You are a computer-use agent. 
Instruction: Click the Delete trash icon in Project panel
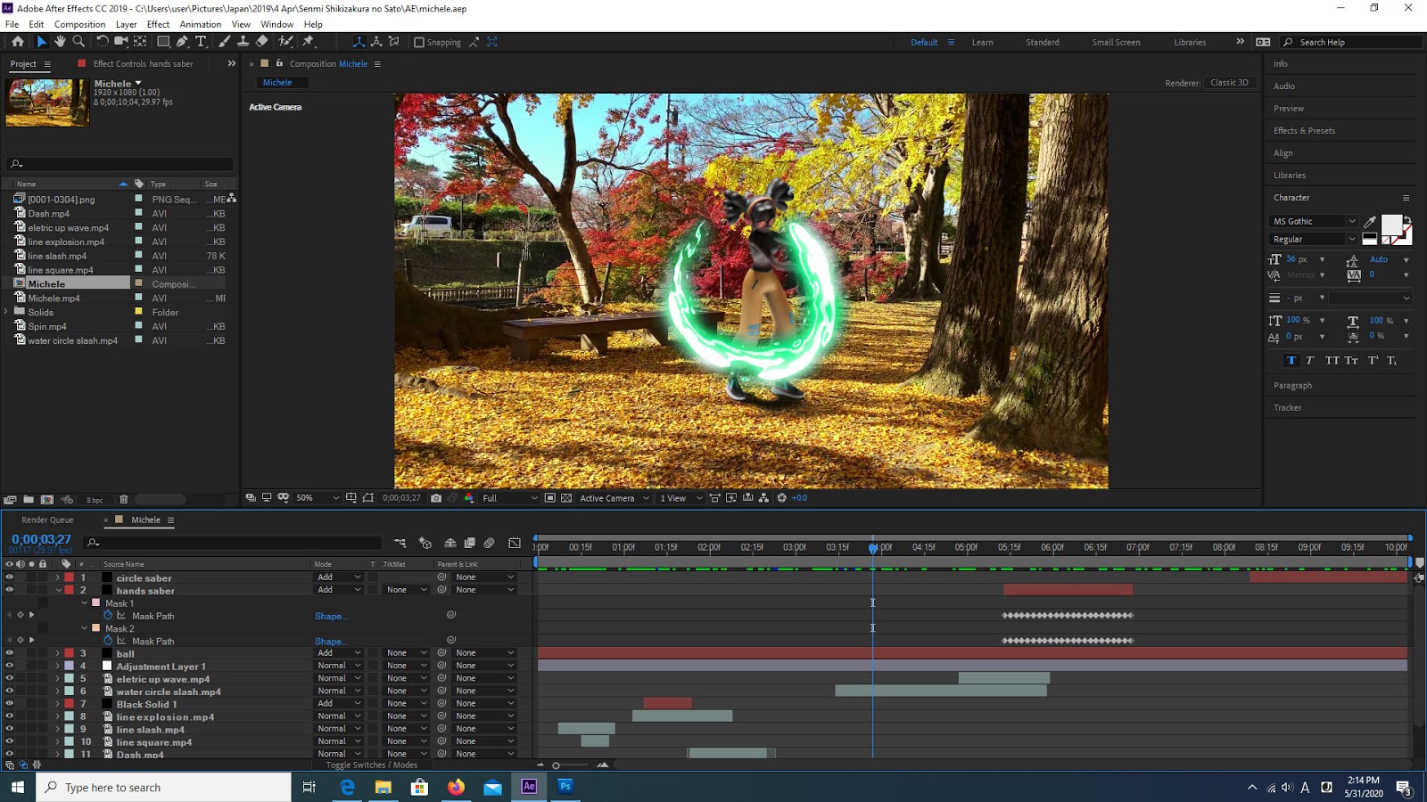[124, 500]
